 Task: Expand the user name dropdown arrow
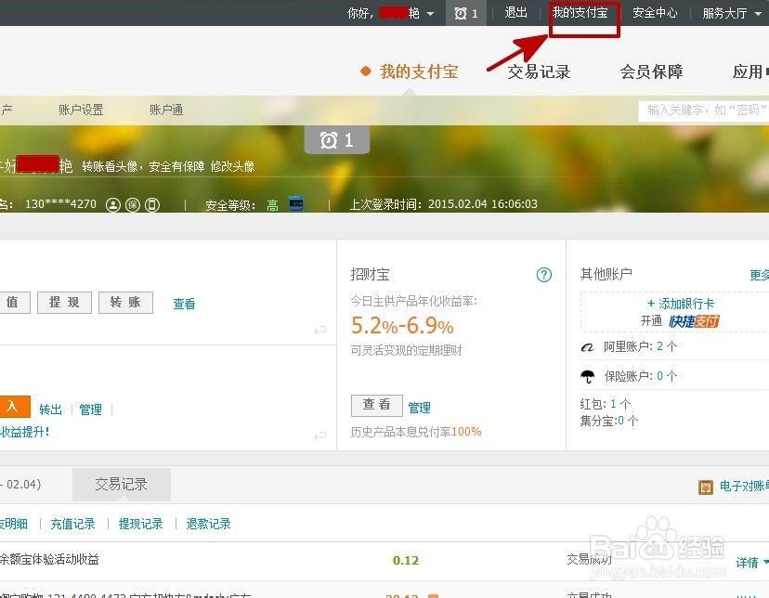(430, 14)
